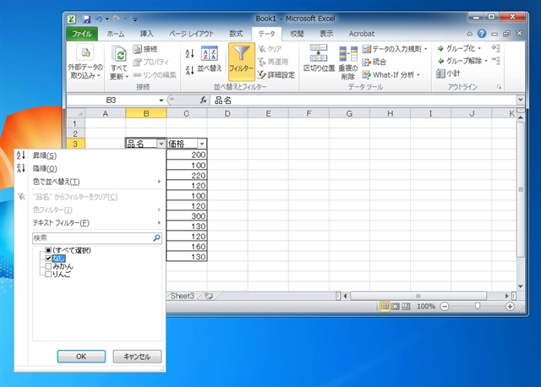Screen dimensions: 541x387
Task: Toggle the Filter (フィルター) funnel button
Action: (x=241, y=62)
